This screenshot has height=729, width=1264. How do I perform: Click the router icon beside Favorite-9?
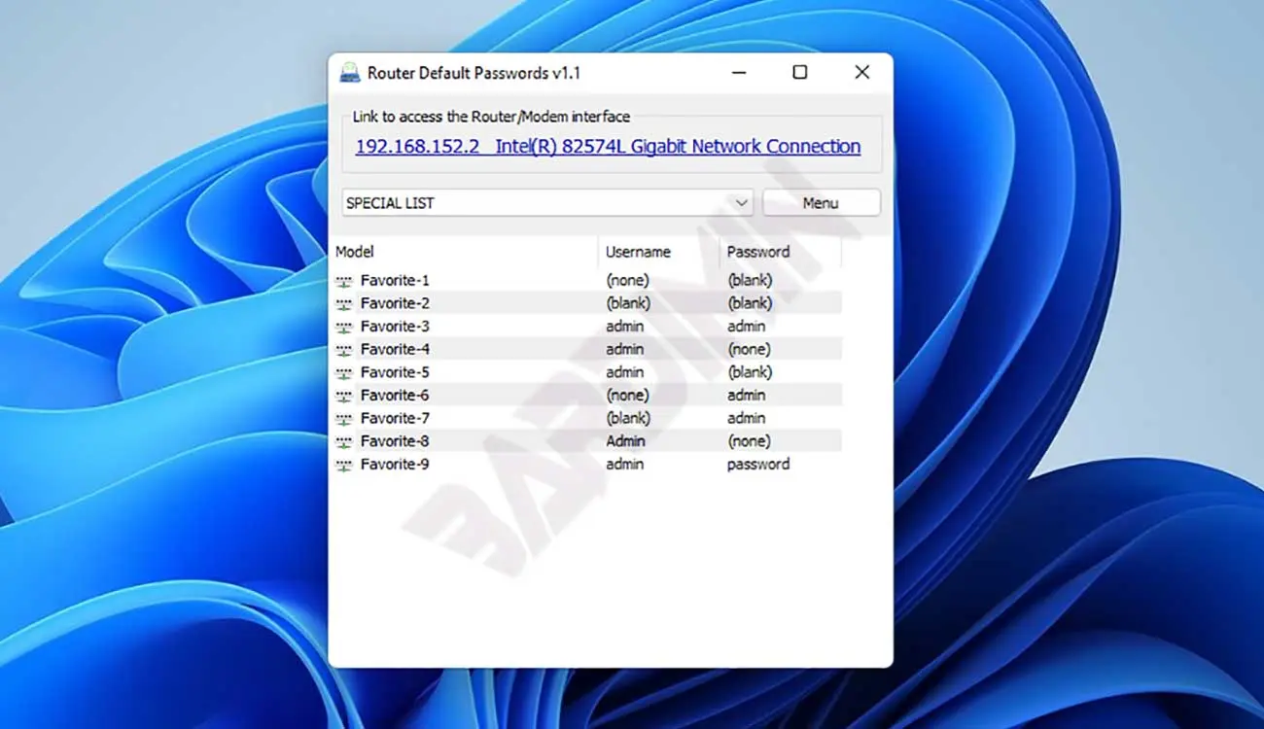coord(343,466)
